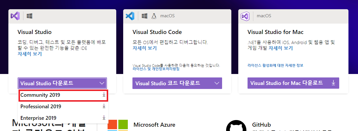Image resolution: width=358 pixels, height=131 pixels.
Task: Click the Windows icon on VS Code card
Action: pyautogui.click(x=145, y=16)
